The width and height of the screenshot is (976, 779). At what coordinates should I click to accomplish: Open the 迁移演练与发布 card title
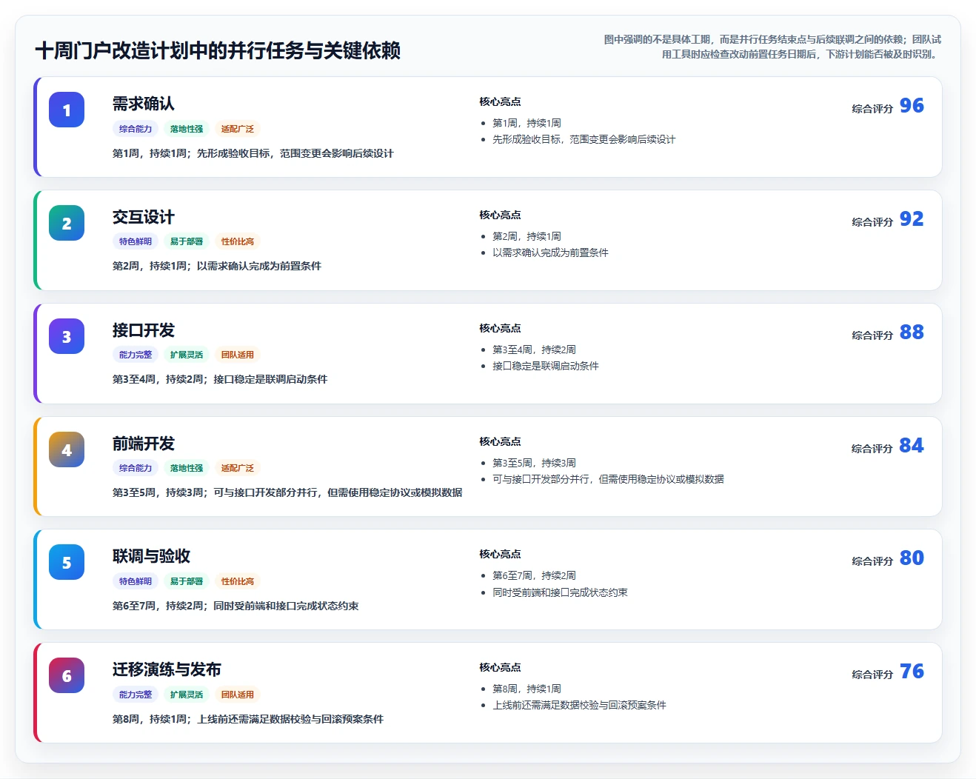coord(167,669)
